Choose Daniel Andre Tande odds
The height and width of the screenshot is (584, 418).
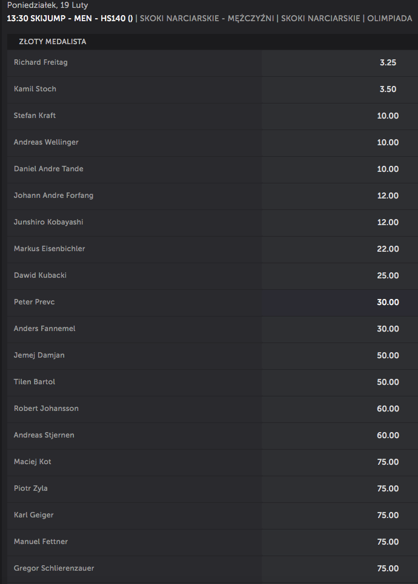[x=340, y=169]
